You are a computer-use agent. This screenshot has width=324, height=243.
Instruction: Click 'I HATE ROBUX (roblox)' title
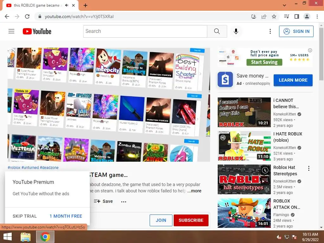tap(288, 137)
